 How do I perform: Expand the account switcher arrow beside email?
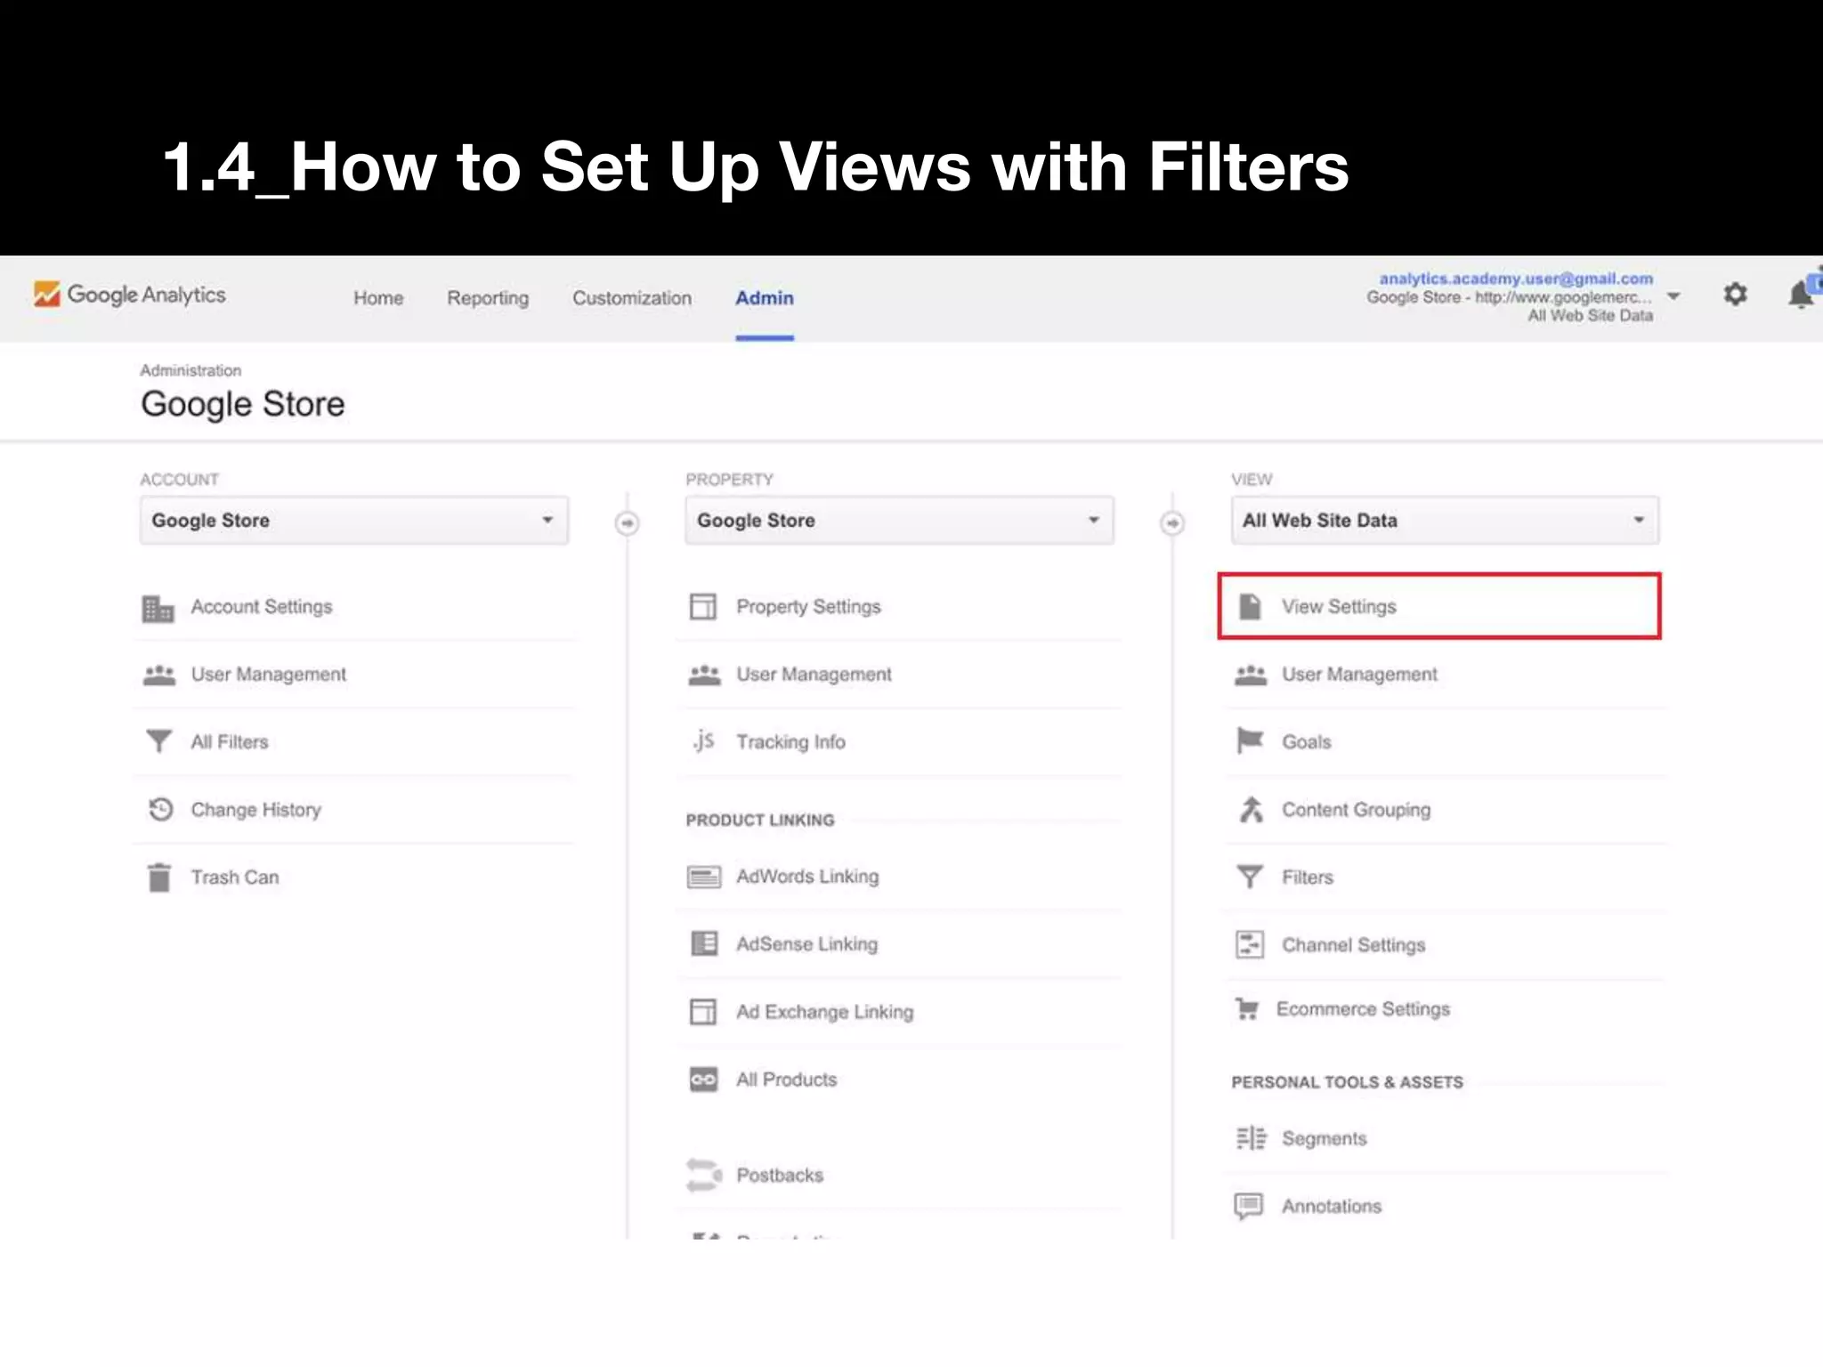tap(1673, 296)
